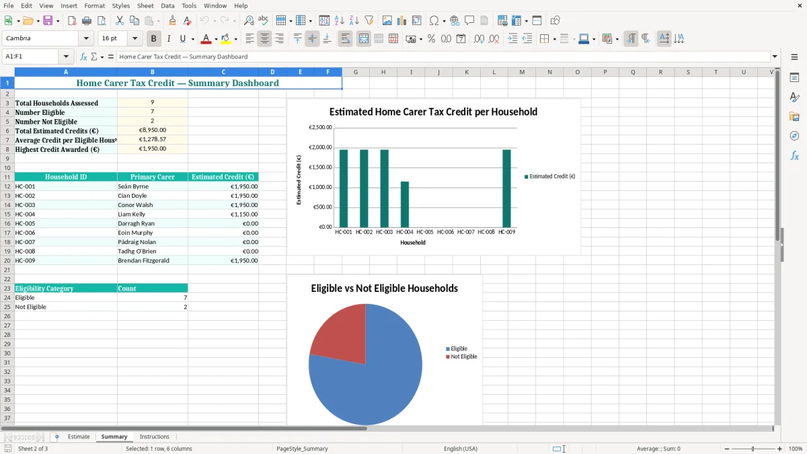Toggle Bold formatting

pyautogui.click(x=153, y=39)
